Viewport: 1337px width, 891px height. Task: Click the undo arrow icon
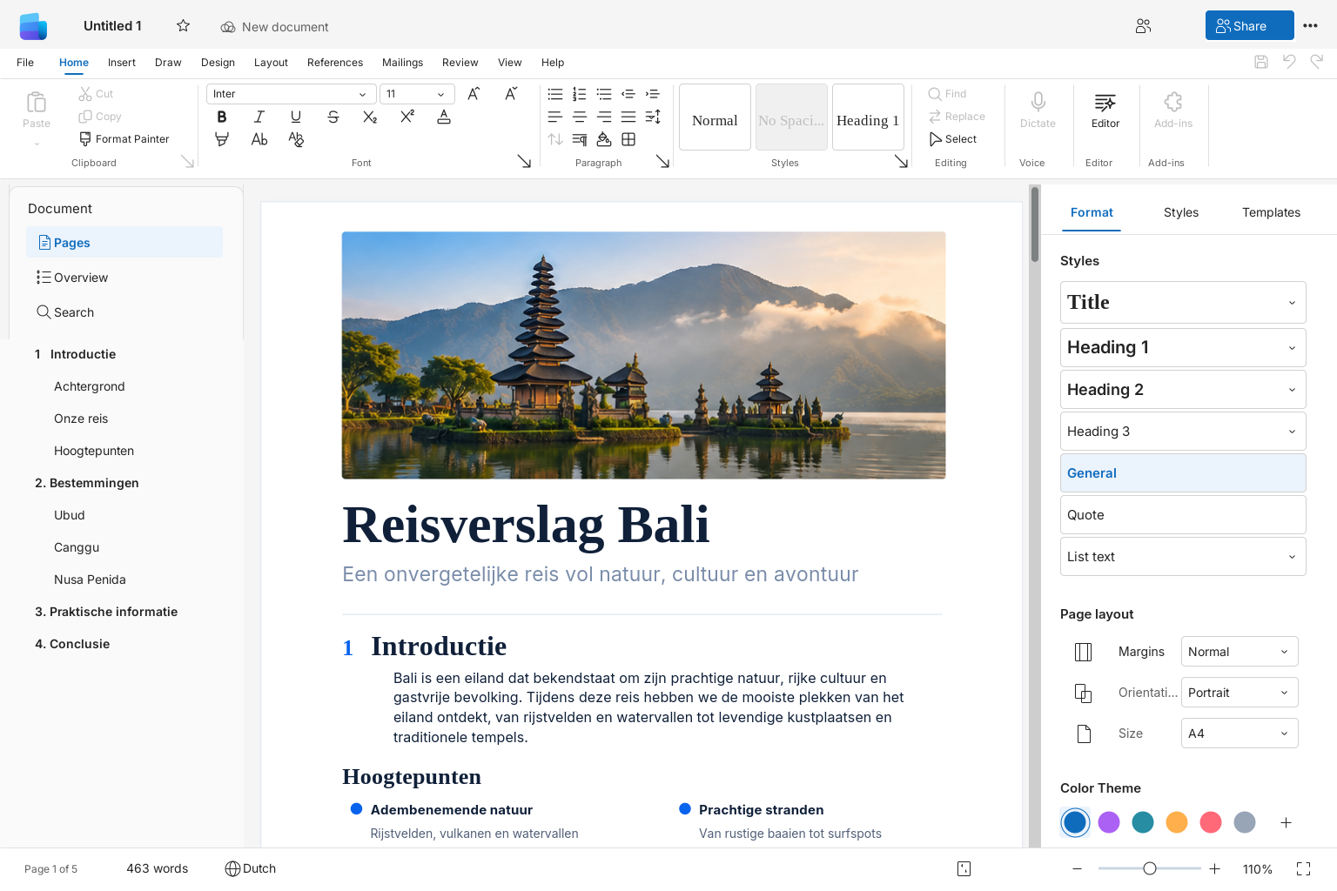click(1289, 61)
